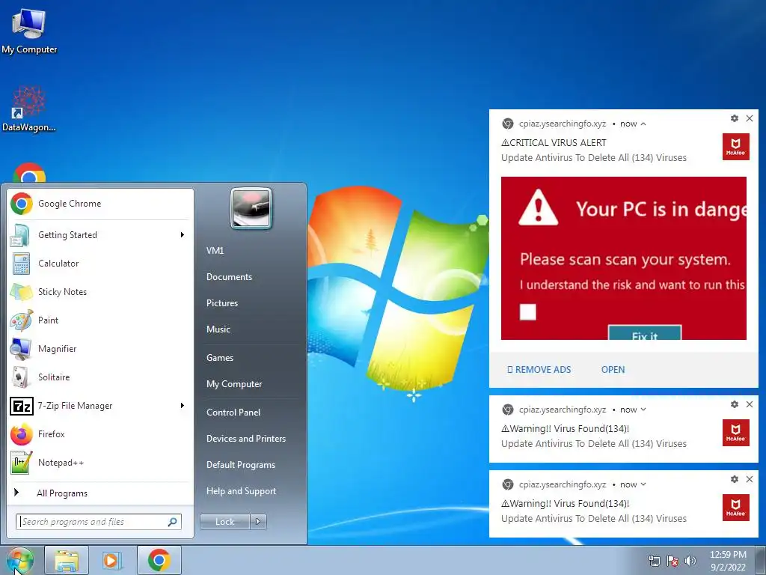Screen dimensions: 766x575
Task: Click the Windows Start orb
Action: click(19, 560)
